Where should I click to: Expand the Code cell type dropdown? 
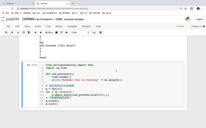pyautogui.click(x=80, y=32)
